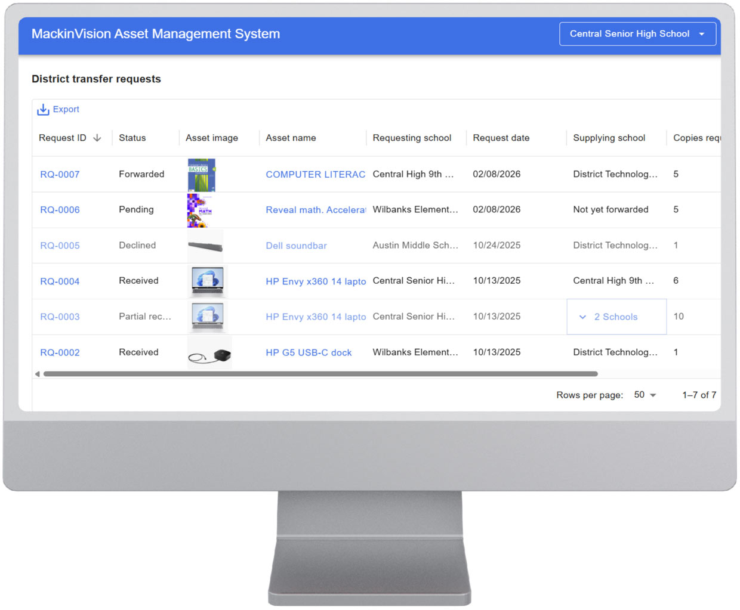Open request RQ-0007 link

pyautogui.click(x=60, y=175)
